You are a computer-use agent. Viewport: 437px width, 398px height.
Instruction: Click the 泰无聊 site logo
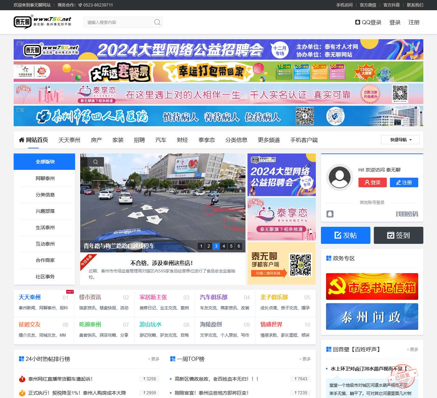(43, 22)
